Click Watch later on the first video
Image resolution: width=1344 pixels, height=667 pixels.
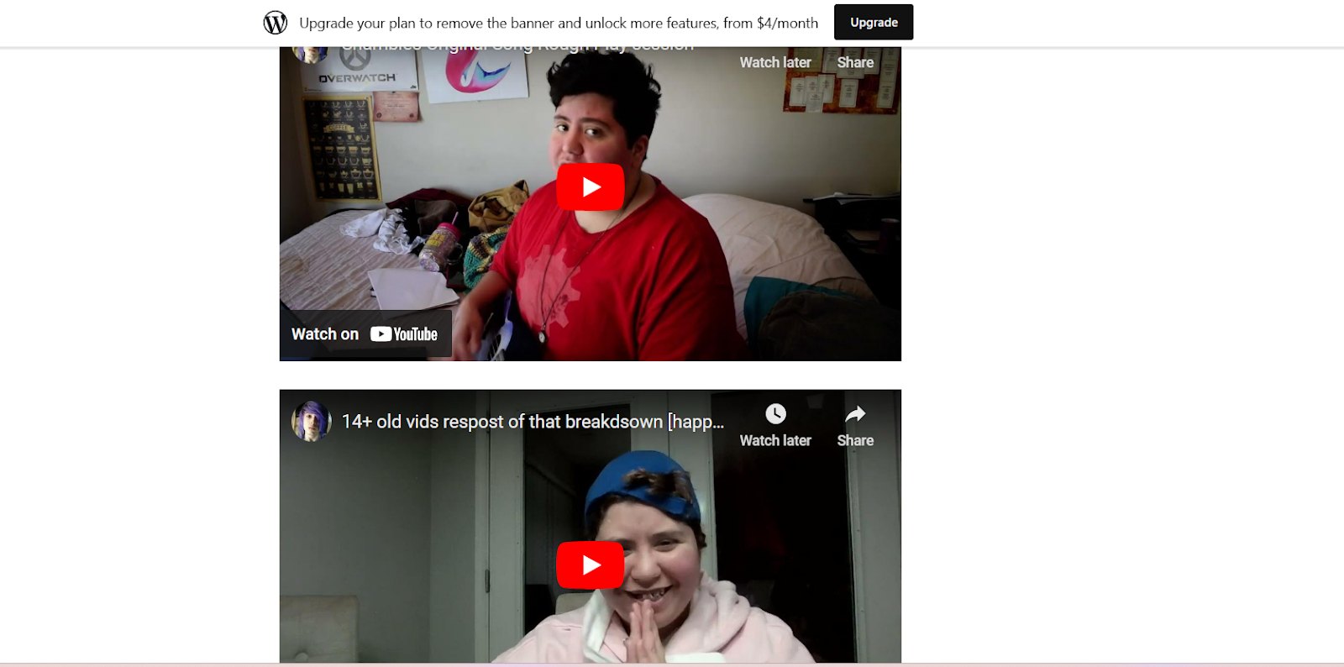[x=775, y=62]
